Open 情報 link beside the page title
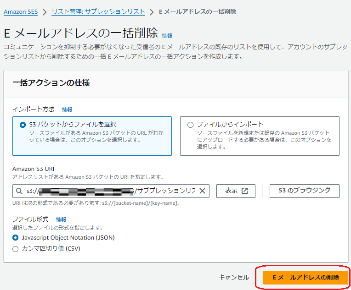The image size is (351, 290). click(x=167, y=35)
